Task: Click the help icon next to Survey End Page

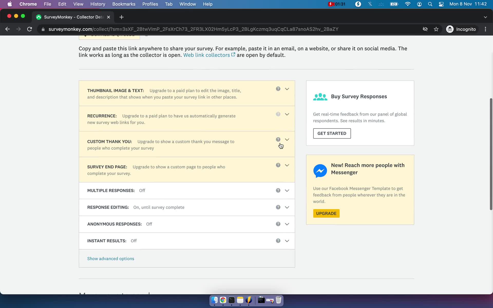Action: click(278, 165)
